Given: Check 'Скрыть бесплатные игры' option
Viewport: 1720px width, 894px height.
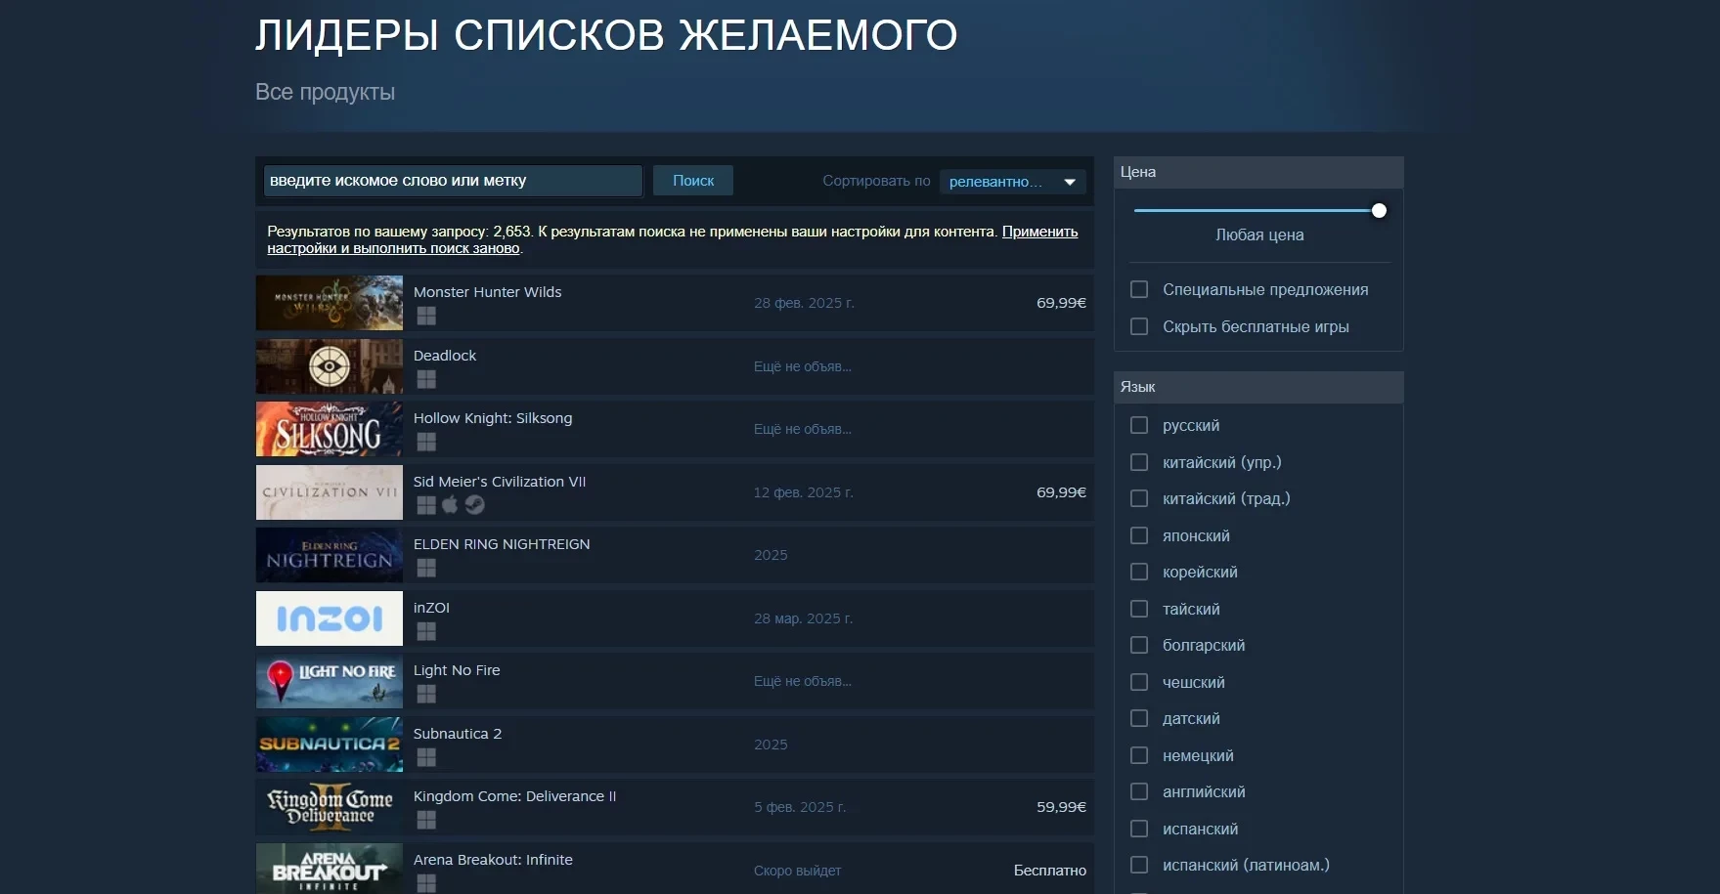Looking at the screenshot, I should [1139, 326].
